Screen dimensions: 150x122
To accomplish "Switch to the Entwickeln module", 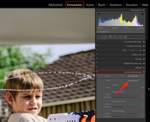I will click(74, 5).
